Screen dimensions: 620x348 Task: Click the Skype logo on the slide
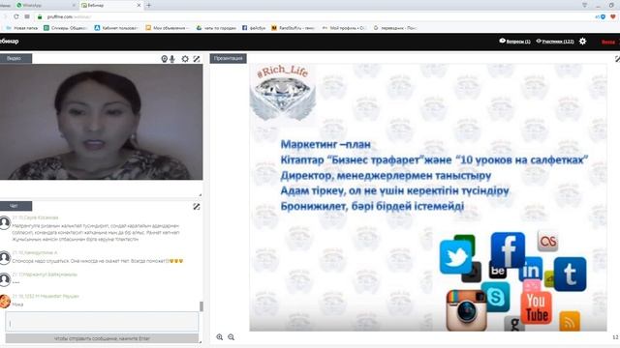tap(495, 297)
